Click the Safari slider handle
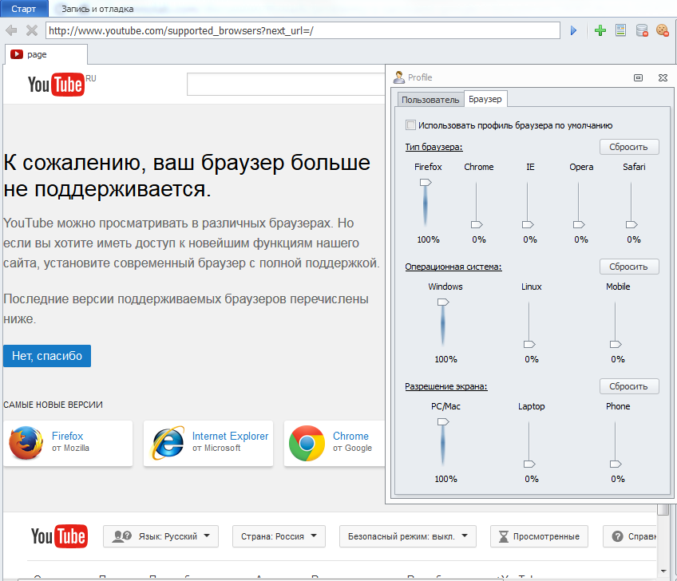 [x=631, y=224]
